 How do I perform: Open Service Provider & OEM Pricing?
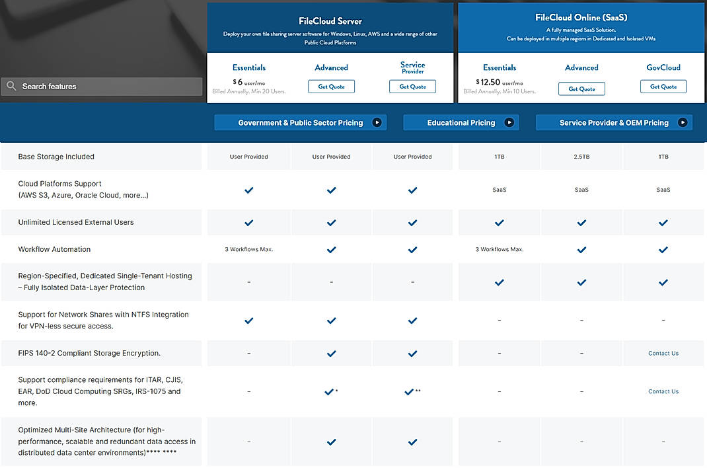(613, 122)
